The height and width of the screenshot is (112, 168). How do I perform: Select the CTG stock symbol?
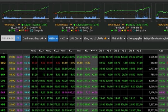[3, 81]
